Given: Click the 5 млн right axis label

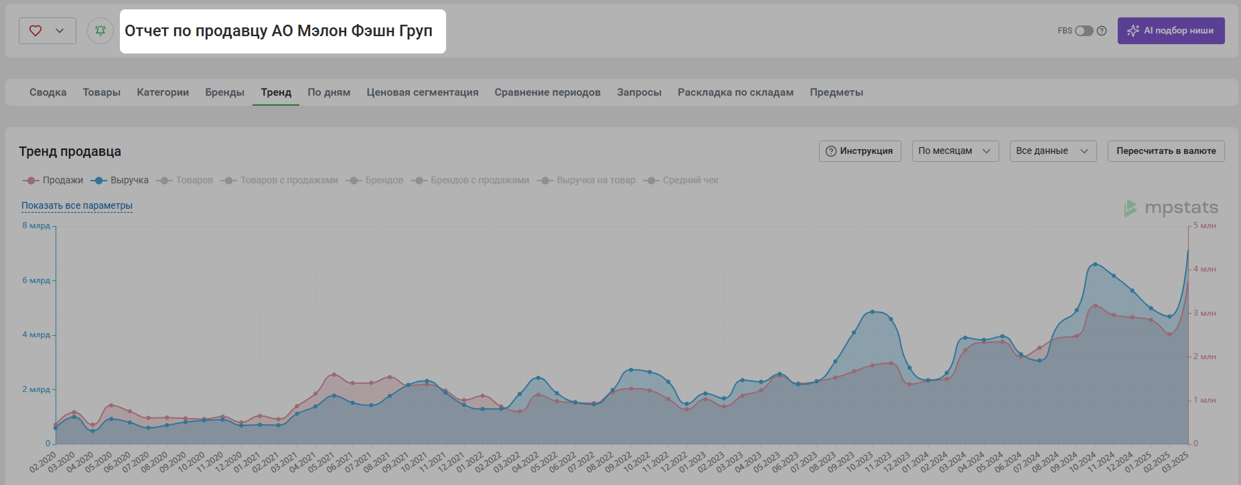Looking at the screenshot, I should pos(1205,225).
